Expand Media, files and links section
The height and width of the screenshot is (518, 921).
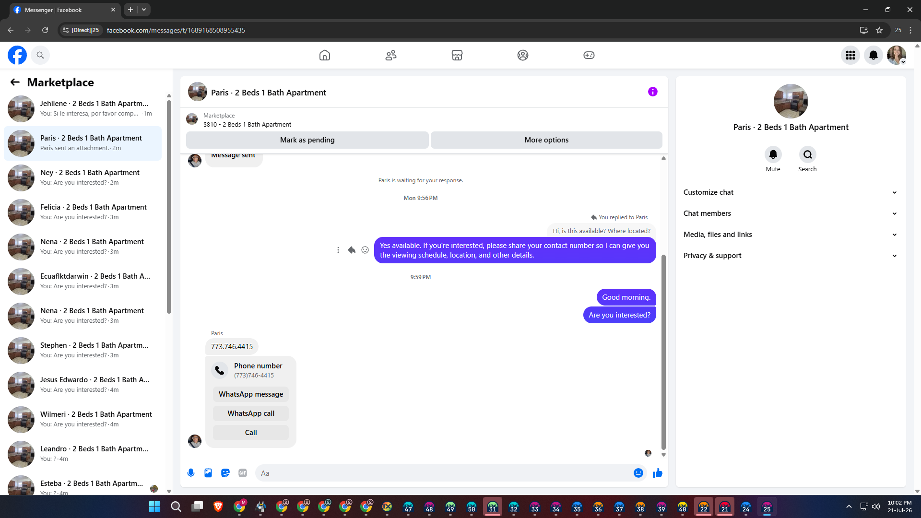pos(791,235)
